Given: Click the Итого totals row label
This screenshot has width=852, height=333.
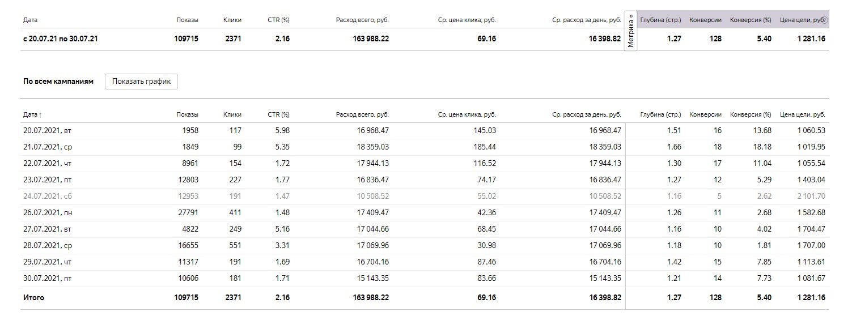Looking at the screenshot, I should [33, 298].
